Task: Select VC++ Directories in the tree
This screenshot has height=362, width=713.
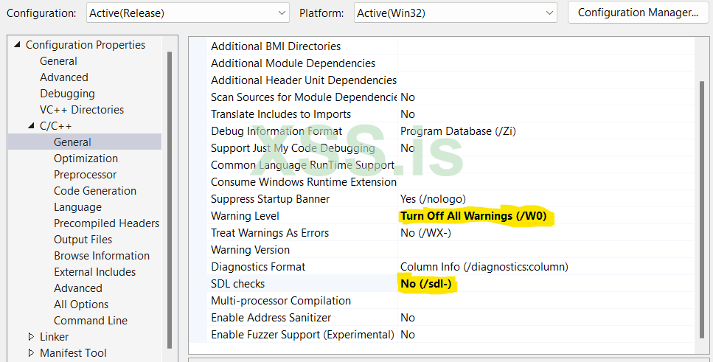Action: (82, 110)
